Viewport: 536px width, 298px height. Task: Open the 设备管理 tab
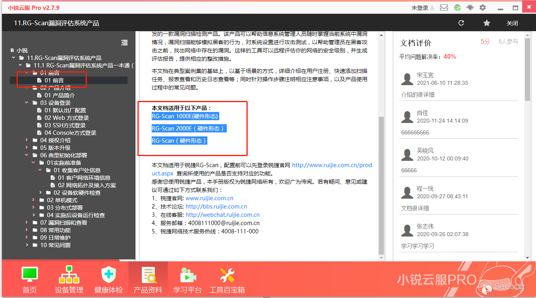click(x=69, y=280)
